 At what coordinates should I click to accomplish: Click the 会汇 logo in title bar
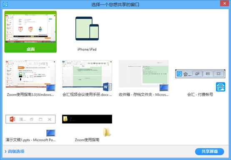[5, 4]
